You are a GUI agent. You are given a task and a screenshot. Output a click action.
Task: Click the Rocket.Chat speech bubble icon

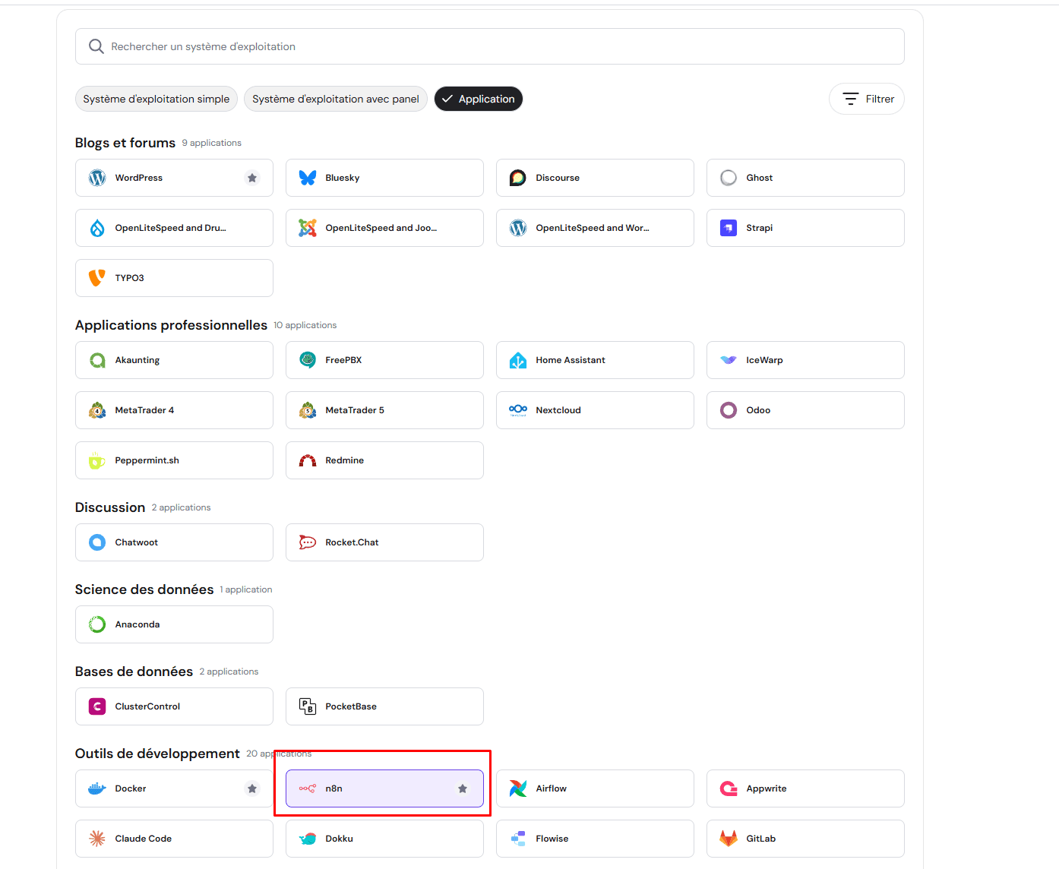[308, 542]
